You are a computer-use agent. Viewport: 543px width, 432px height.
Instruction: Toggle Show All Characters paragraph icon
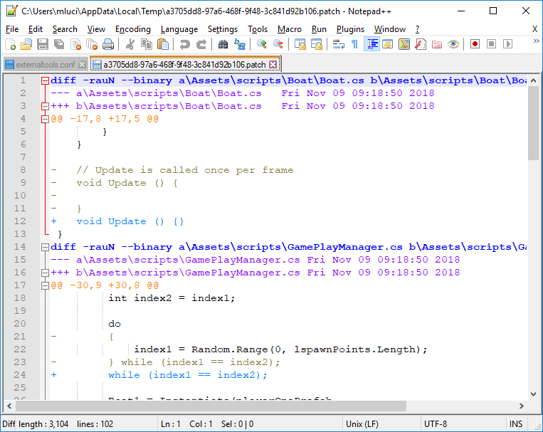click(x=354, y=44)
